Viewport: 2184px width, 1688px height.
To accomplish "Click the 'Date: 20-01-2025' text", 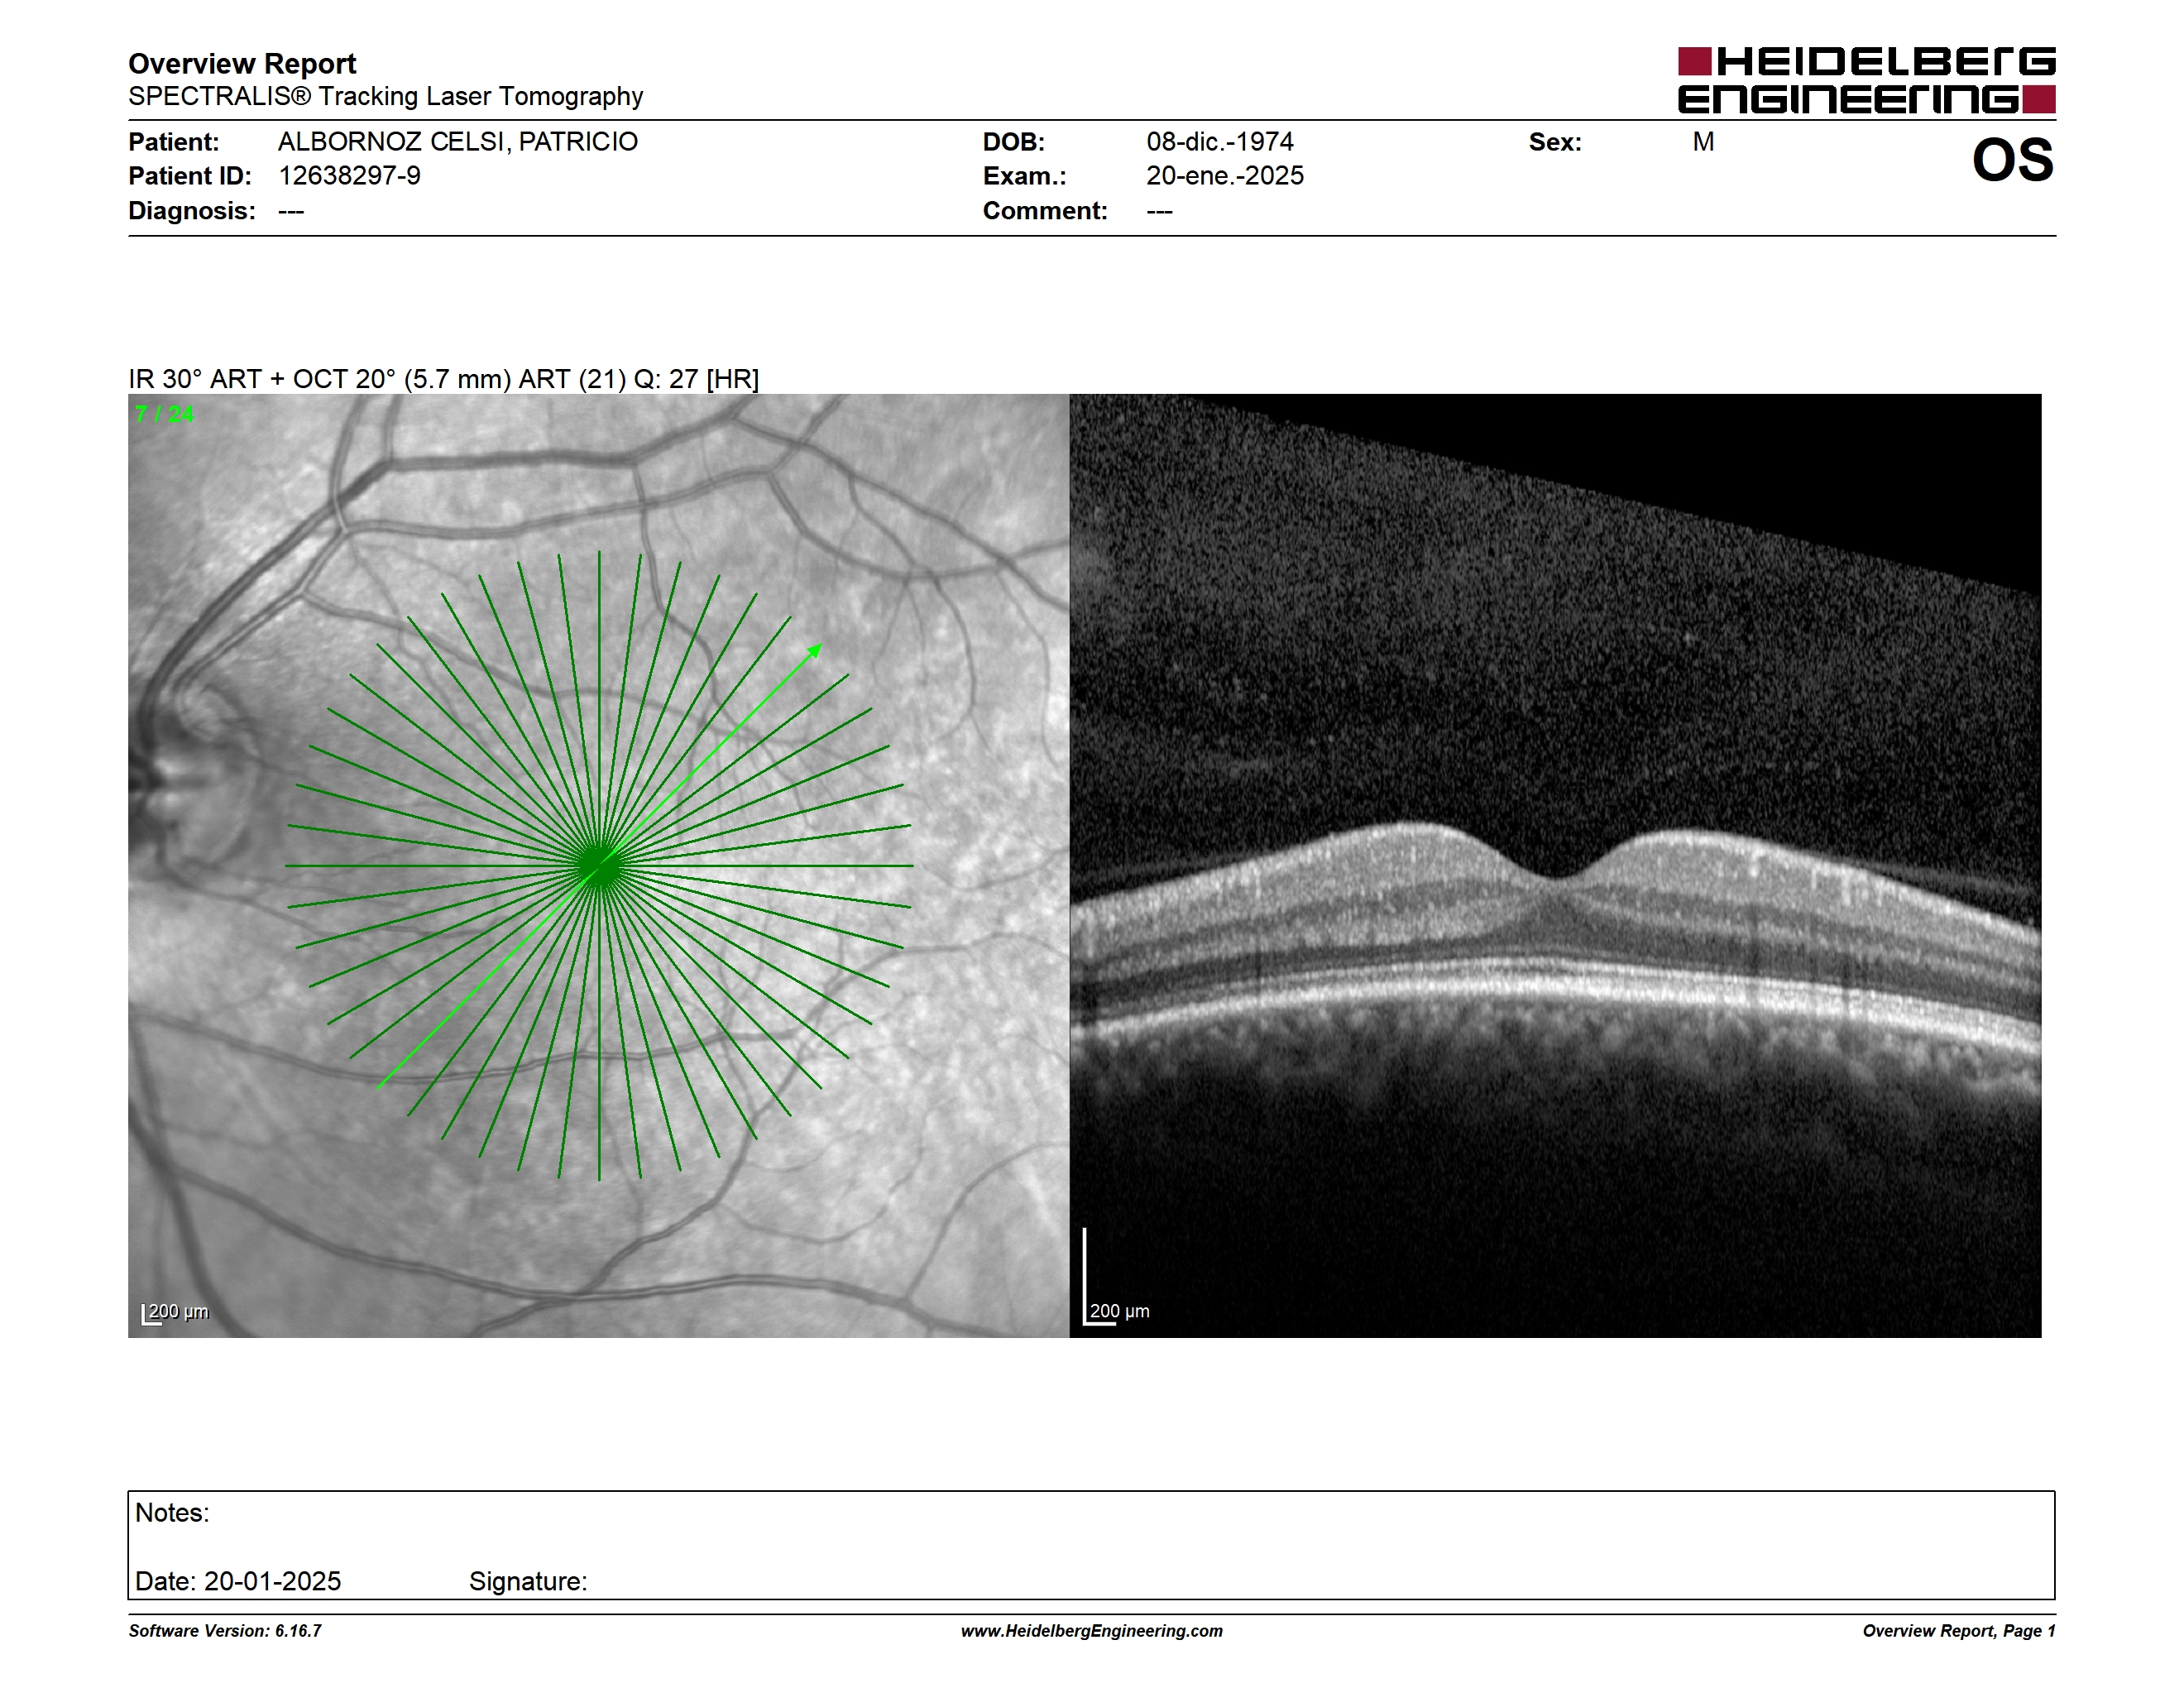I will tap(238, 1582).
